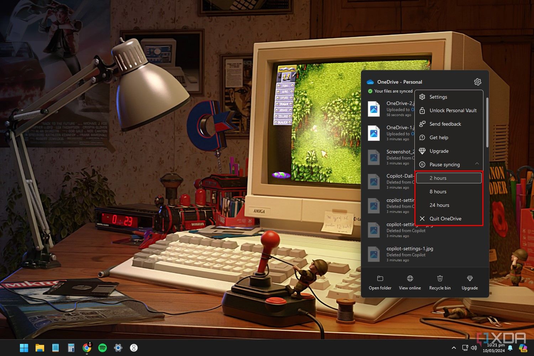Select Unlock Personal Vault menu entry
Image resolution: width=534 pixels, height=356 pixels.
[449, 110]
